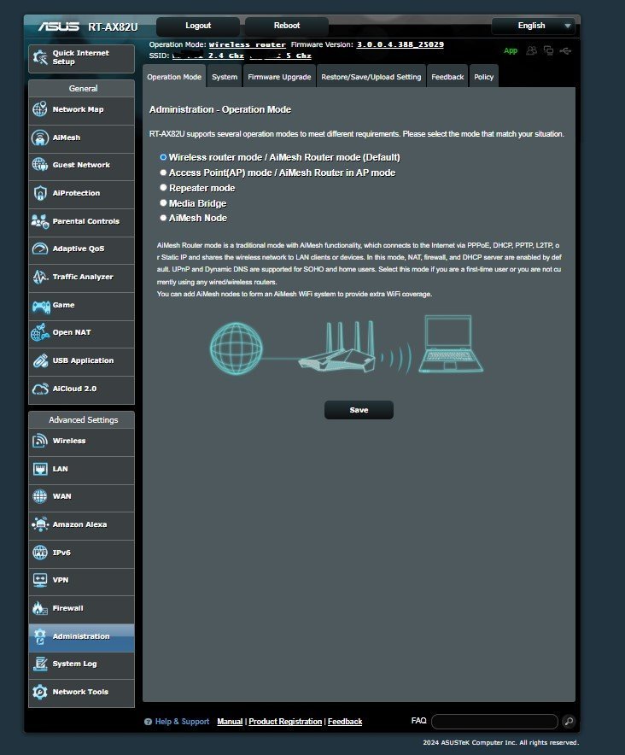Open the Policy tab
This screenshot has height=755, width=625.
pos(483,77)
